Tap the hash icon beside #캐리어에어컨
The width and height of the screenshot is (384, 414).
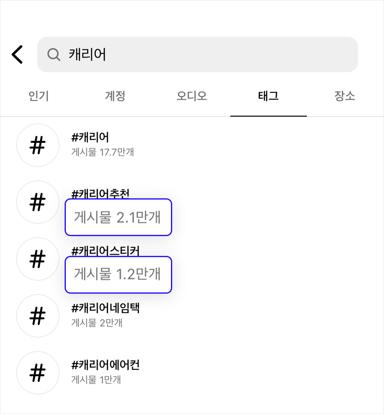[x=38, y=373]
